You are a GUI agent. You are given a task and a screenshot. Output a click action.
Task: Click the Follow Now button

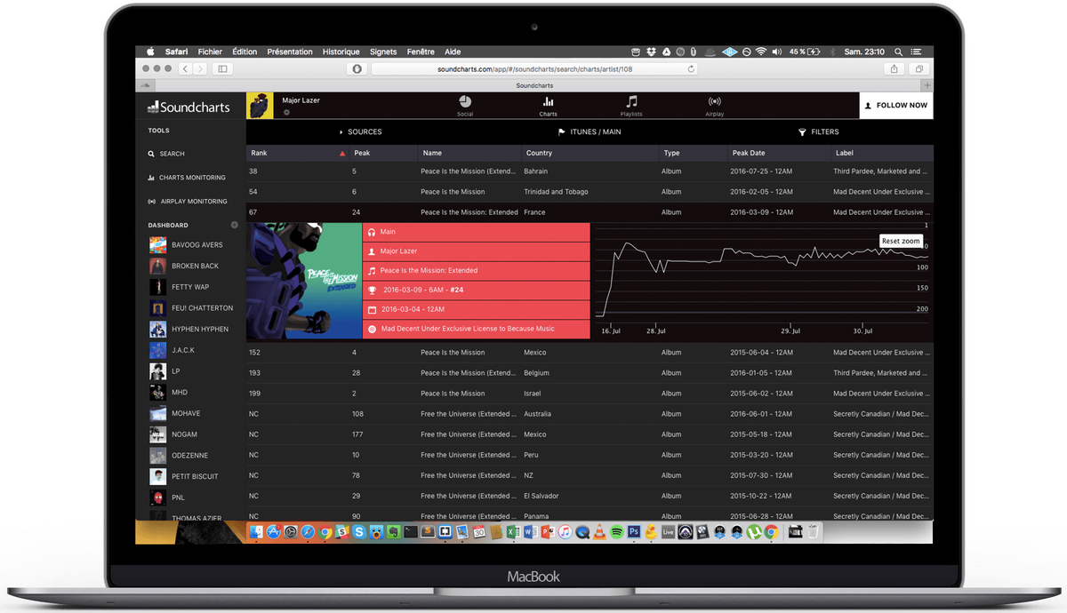[896, 105]
